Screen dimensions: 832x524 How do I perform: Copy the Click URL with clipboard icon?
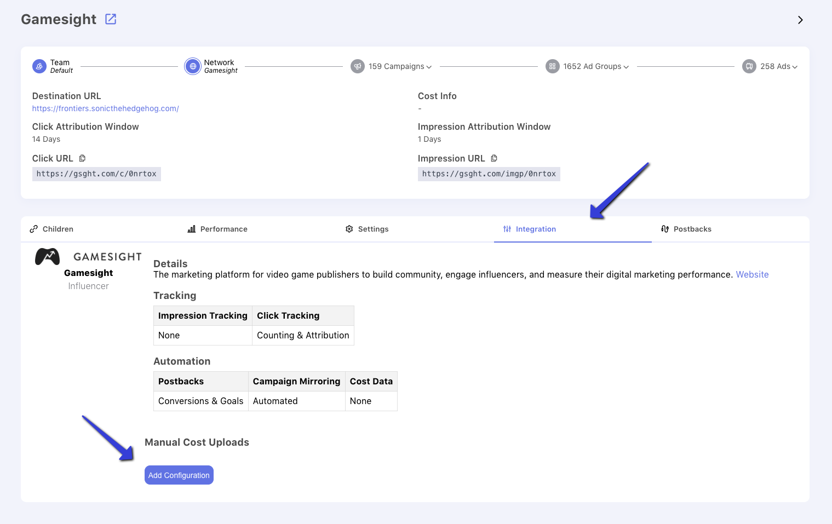(x=82, y=158)
